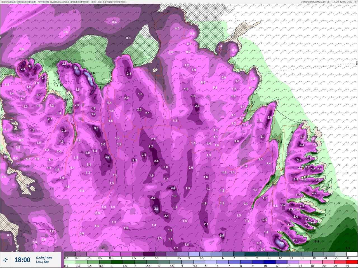Click the 'Lau./ Sat' weekday text
This screenshot has height=268, width=358.
pos(42,262)
